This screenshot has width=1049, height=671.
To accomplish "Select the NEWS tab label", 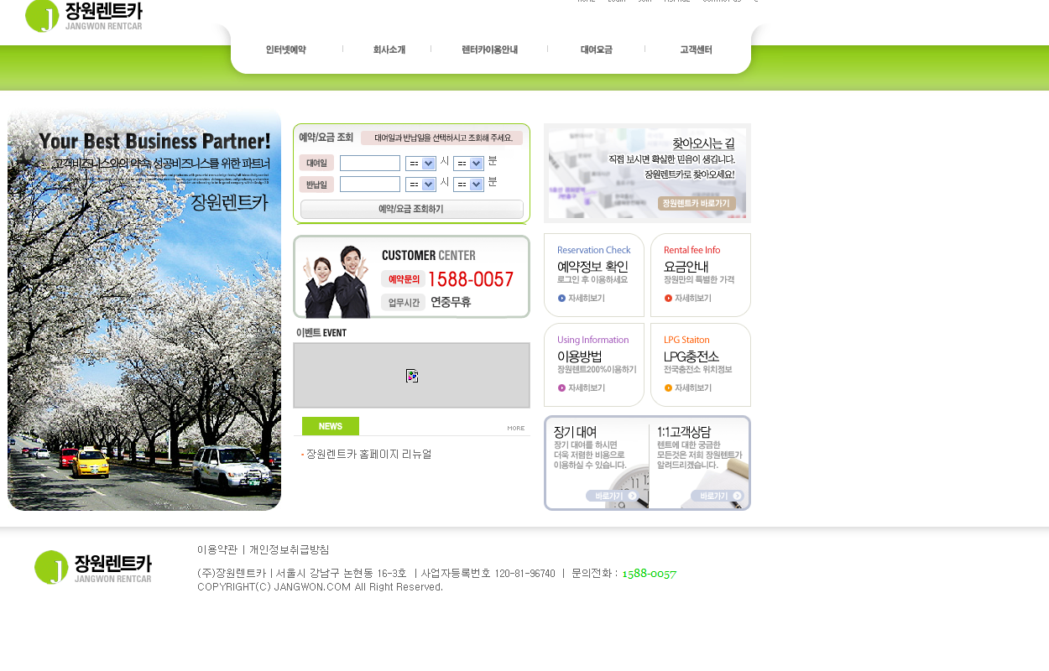I will pyautogui.click(x=331, y=426).
